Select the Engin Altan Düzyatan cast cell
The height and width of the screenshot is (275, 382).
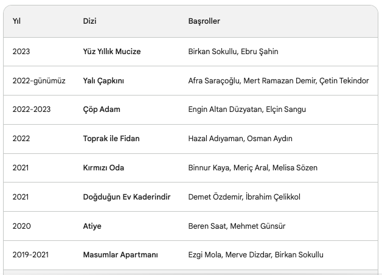247,110
